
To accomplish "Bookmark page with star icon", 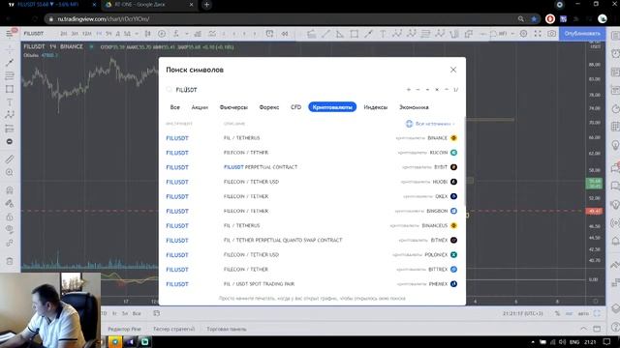I will [534, 19].
